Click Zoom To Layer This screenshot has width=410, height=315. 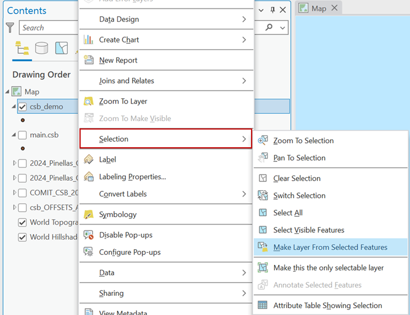coord(123,101)
